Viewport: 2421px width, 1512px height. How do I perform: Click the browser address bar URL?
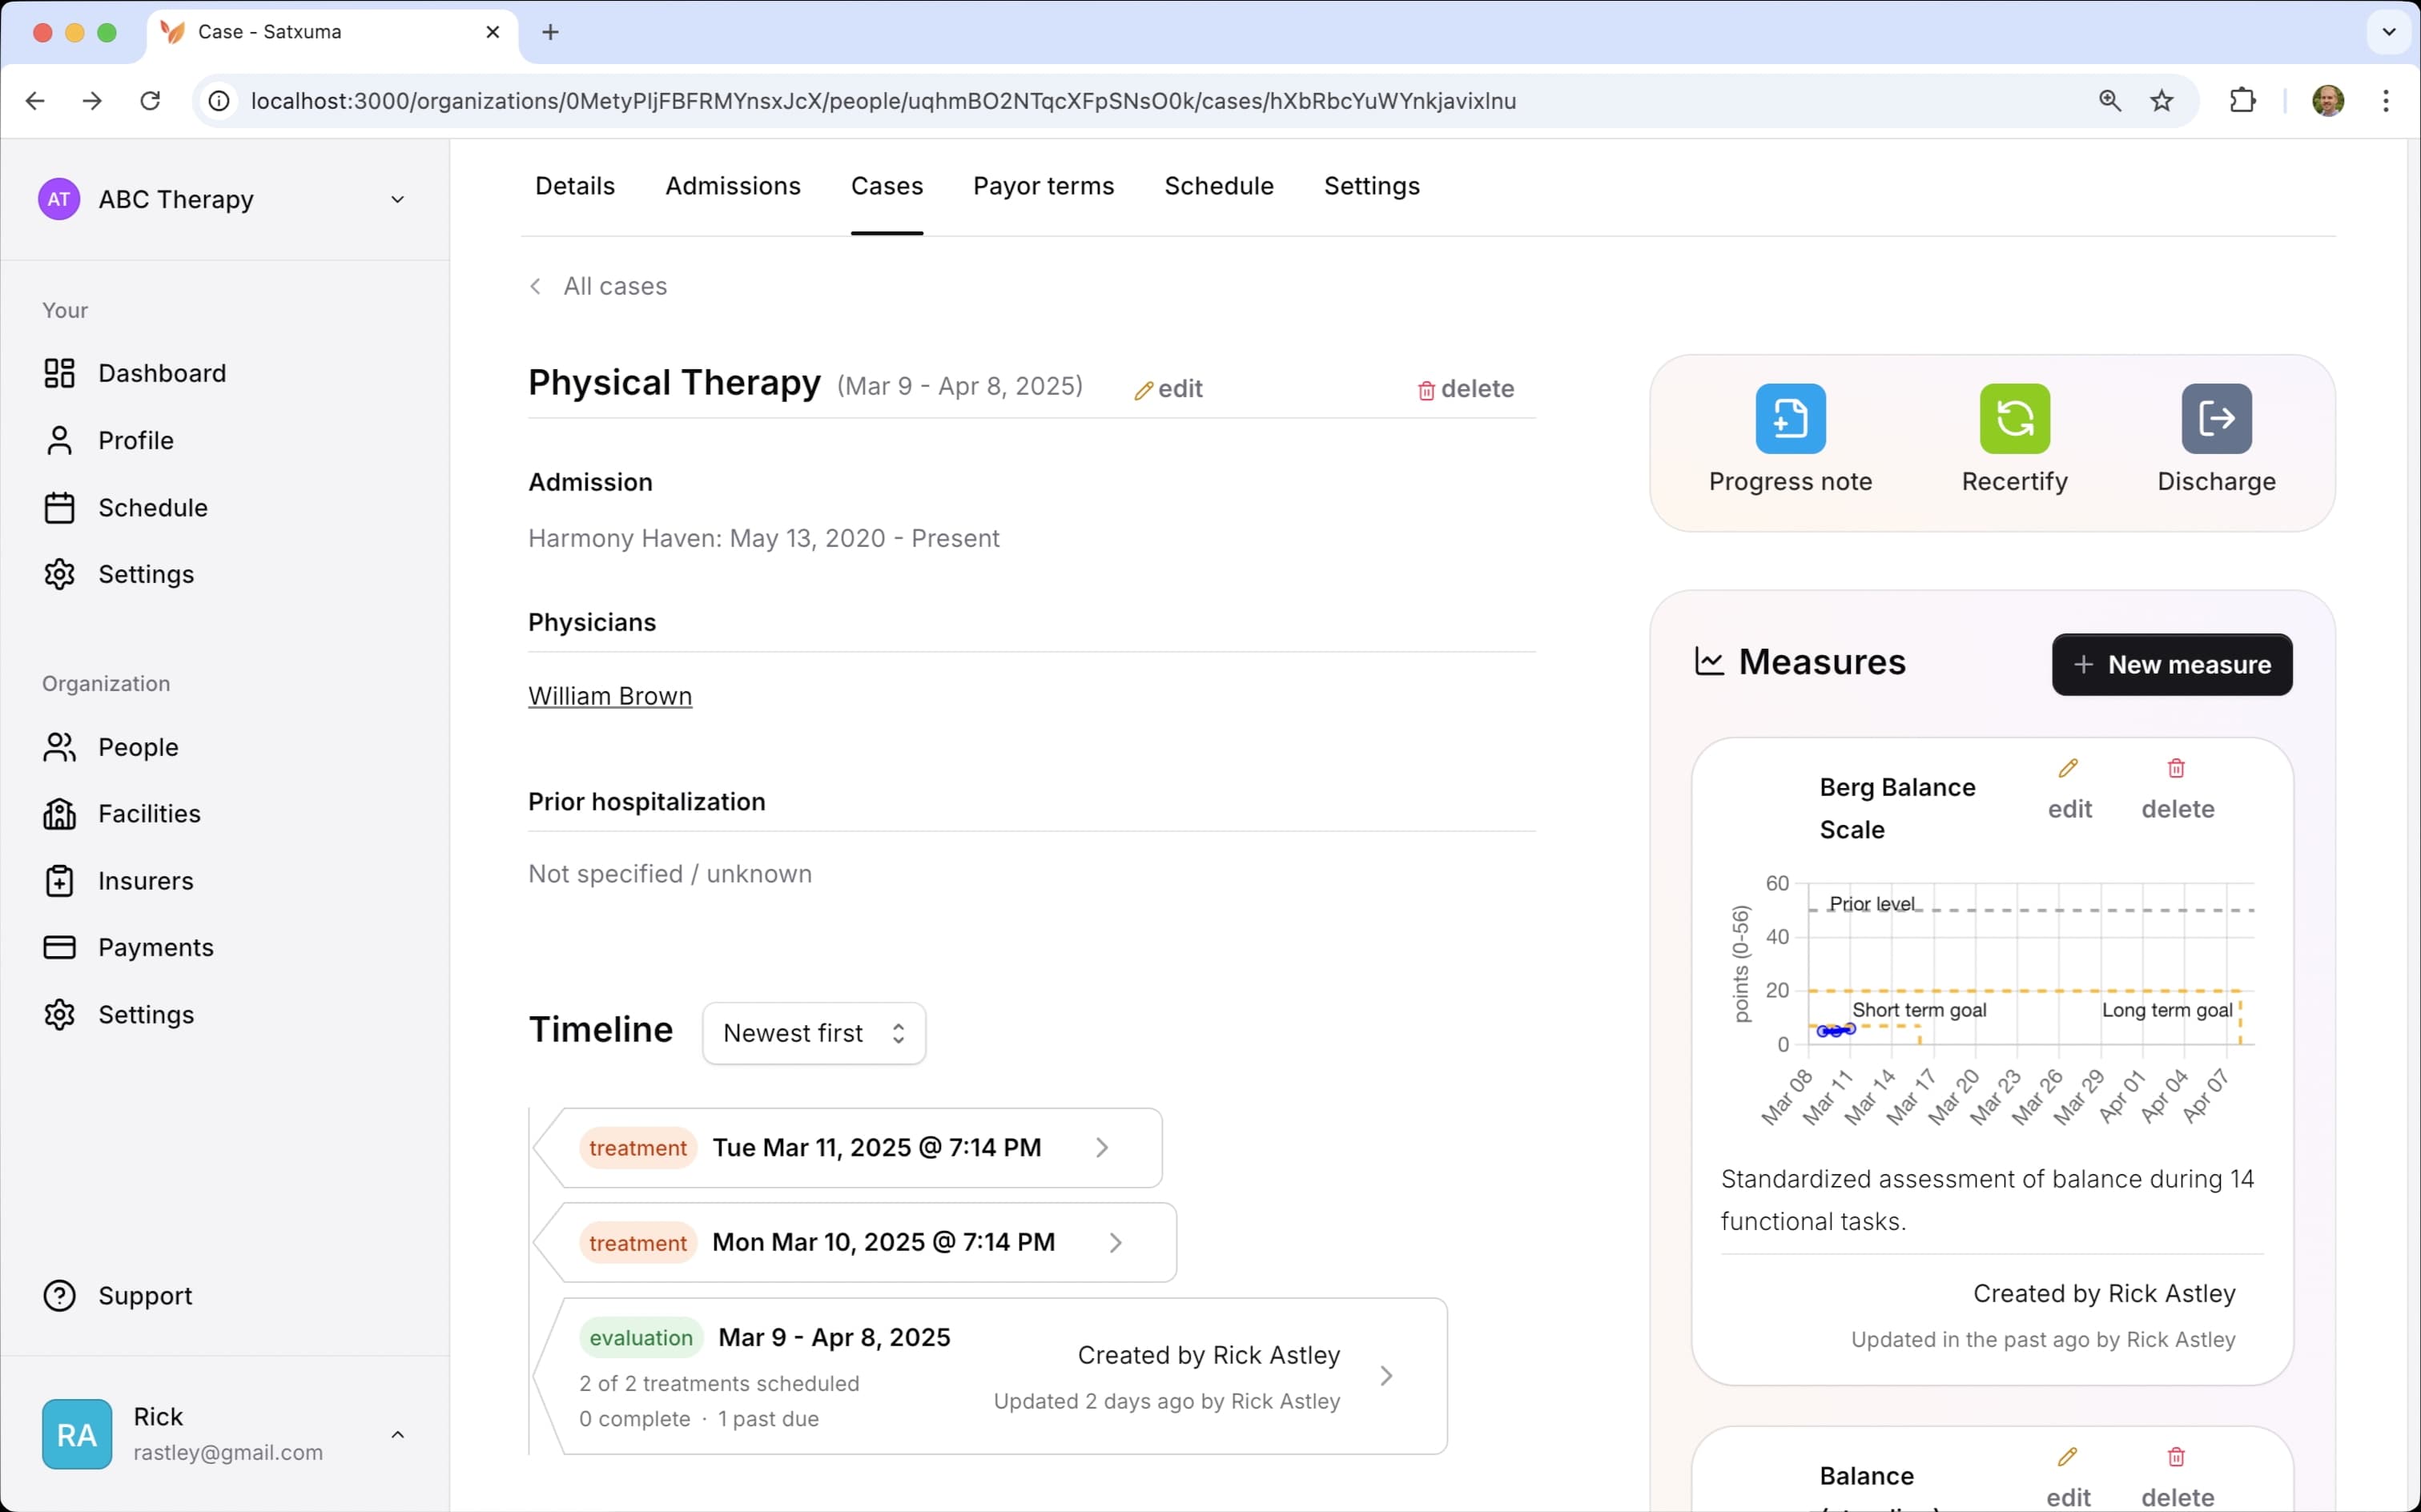click(883, 101)
